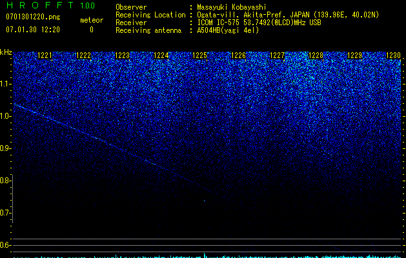Click the 1229 time marker
The width and height of the screenshot is (406, 258).
tap(354, 55)
